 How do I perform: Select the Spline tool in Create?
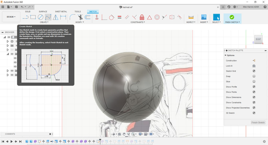click(x=48, y=17)
